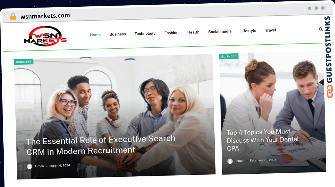Click Jomon's avatar on the Executive Search post

[30, 166]
